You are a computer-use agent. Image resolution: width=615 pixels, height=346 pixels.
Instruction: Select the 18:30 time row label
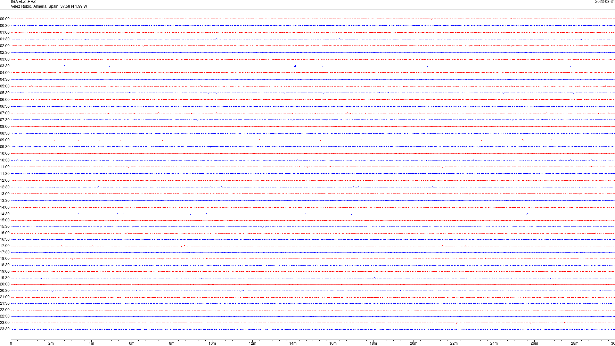click(5, 265)
